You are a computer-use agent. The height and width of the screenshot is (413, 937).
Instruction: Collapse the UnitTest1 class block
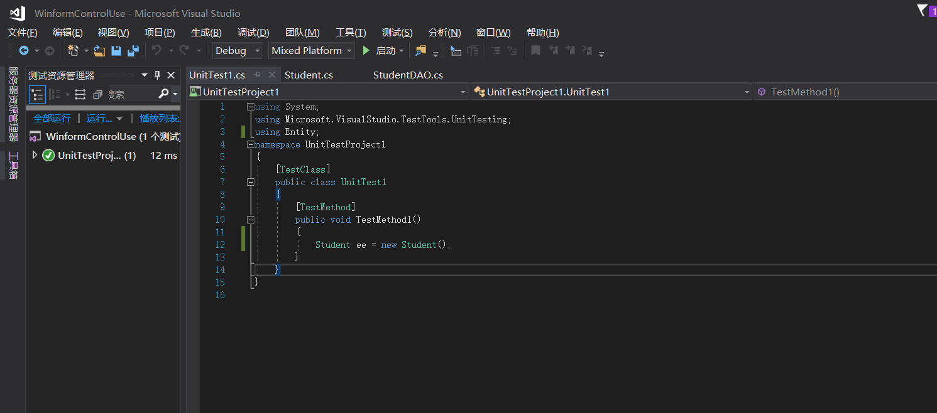point(250,182)
